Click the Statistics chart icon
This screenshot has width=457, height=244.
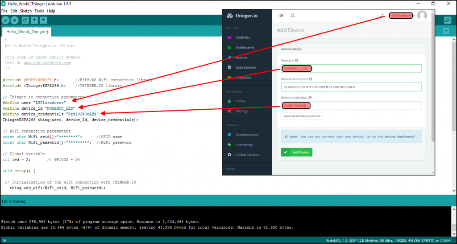tap(229, 37)
